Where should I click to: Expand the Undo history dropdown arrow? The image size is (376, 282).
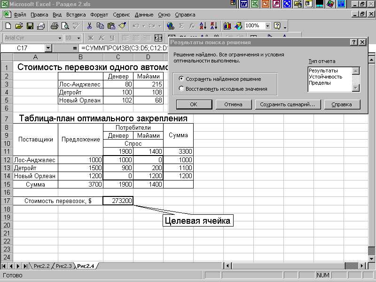pos(144,26)
